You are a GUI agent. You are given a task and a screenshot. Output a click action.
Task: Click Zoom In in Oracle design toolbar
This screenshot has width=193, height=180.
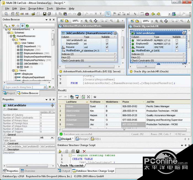(157, 21)
